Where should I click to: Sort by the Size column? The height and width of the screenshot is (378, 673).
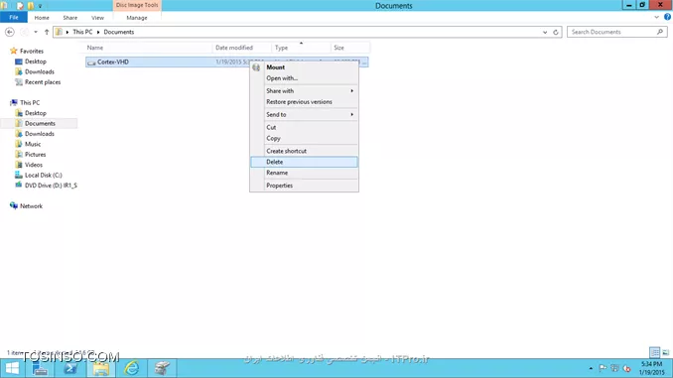(x=349, y=48)
